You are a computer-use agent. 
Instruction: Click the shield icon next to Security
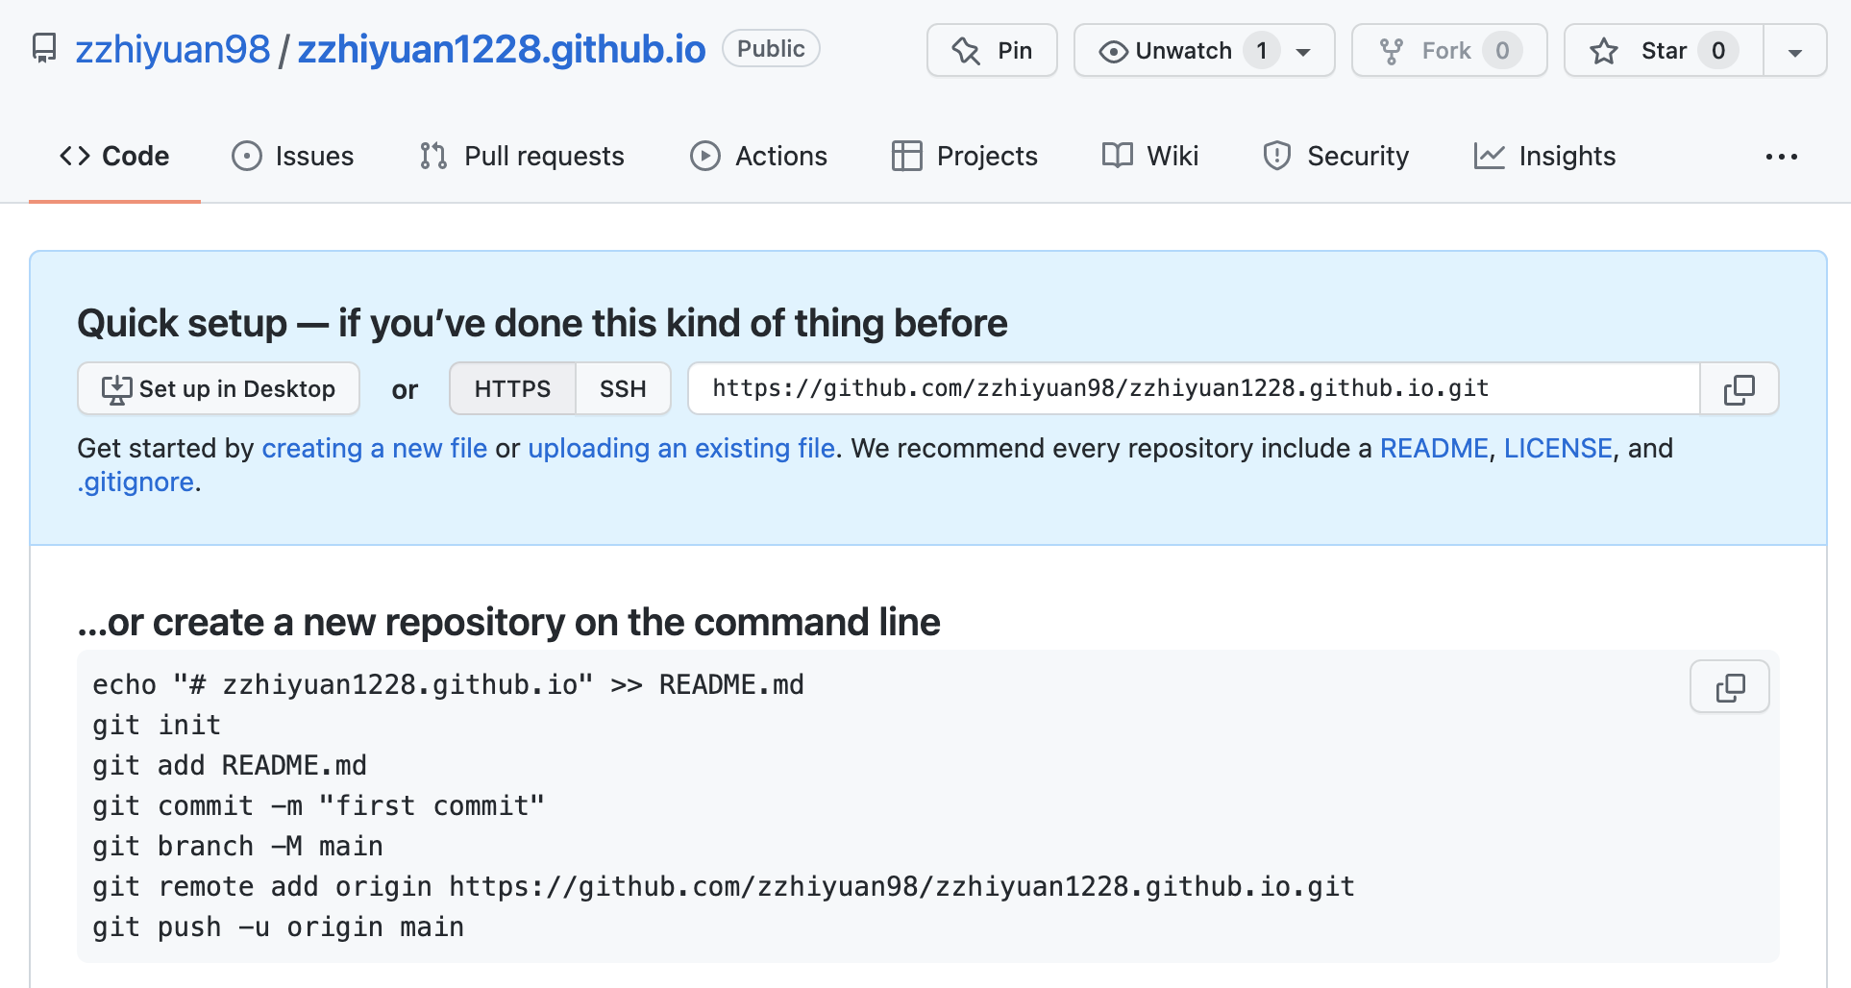1277,156
